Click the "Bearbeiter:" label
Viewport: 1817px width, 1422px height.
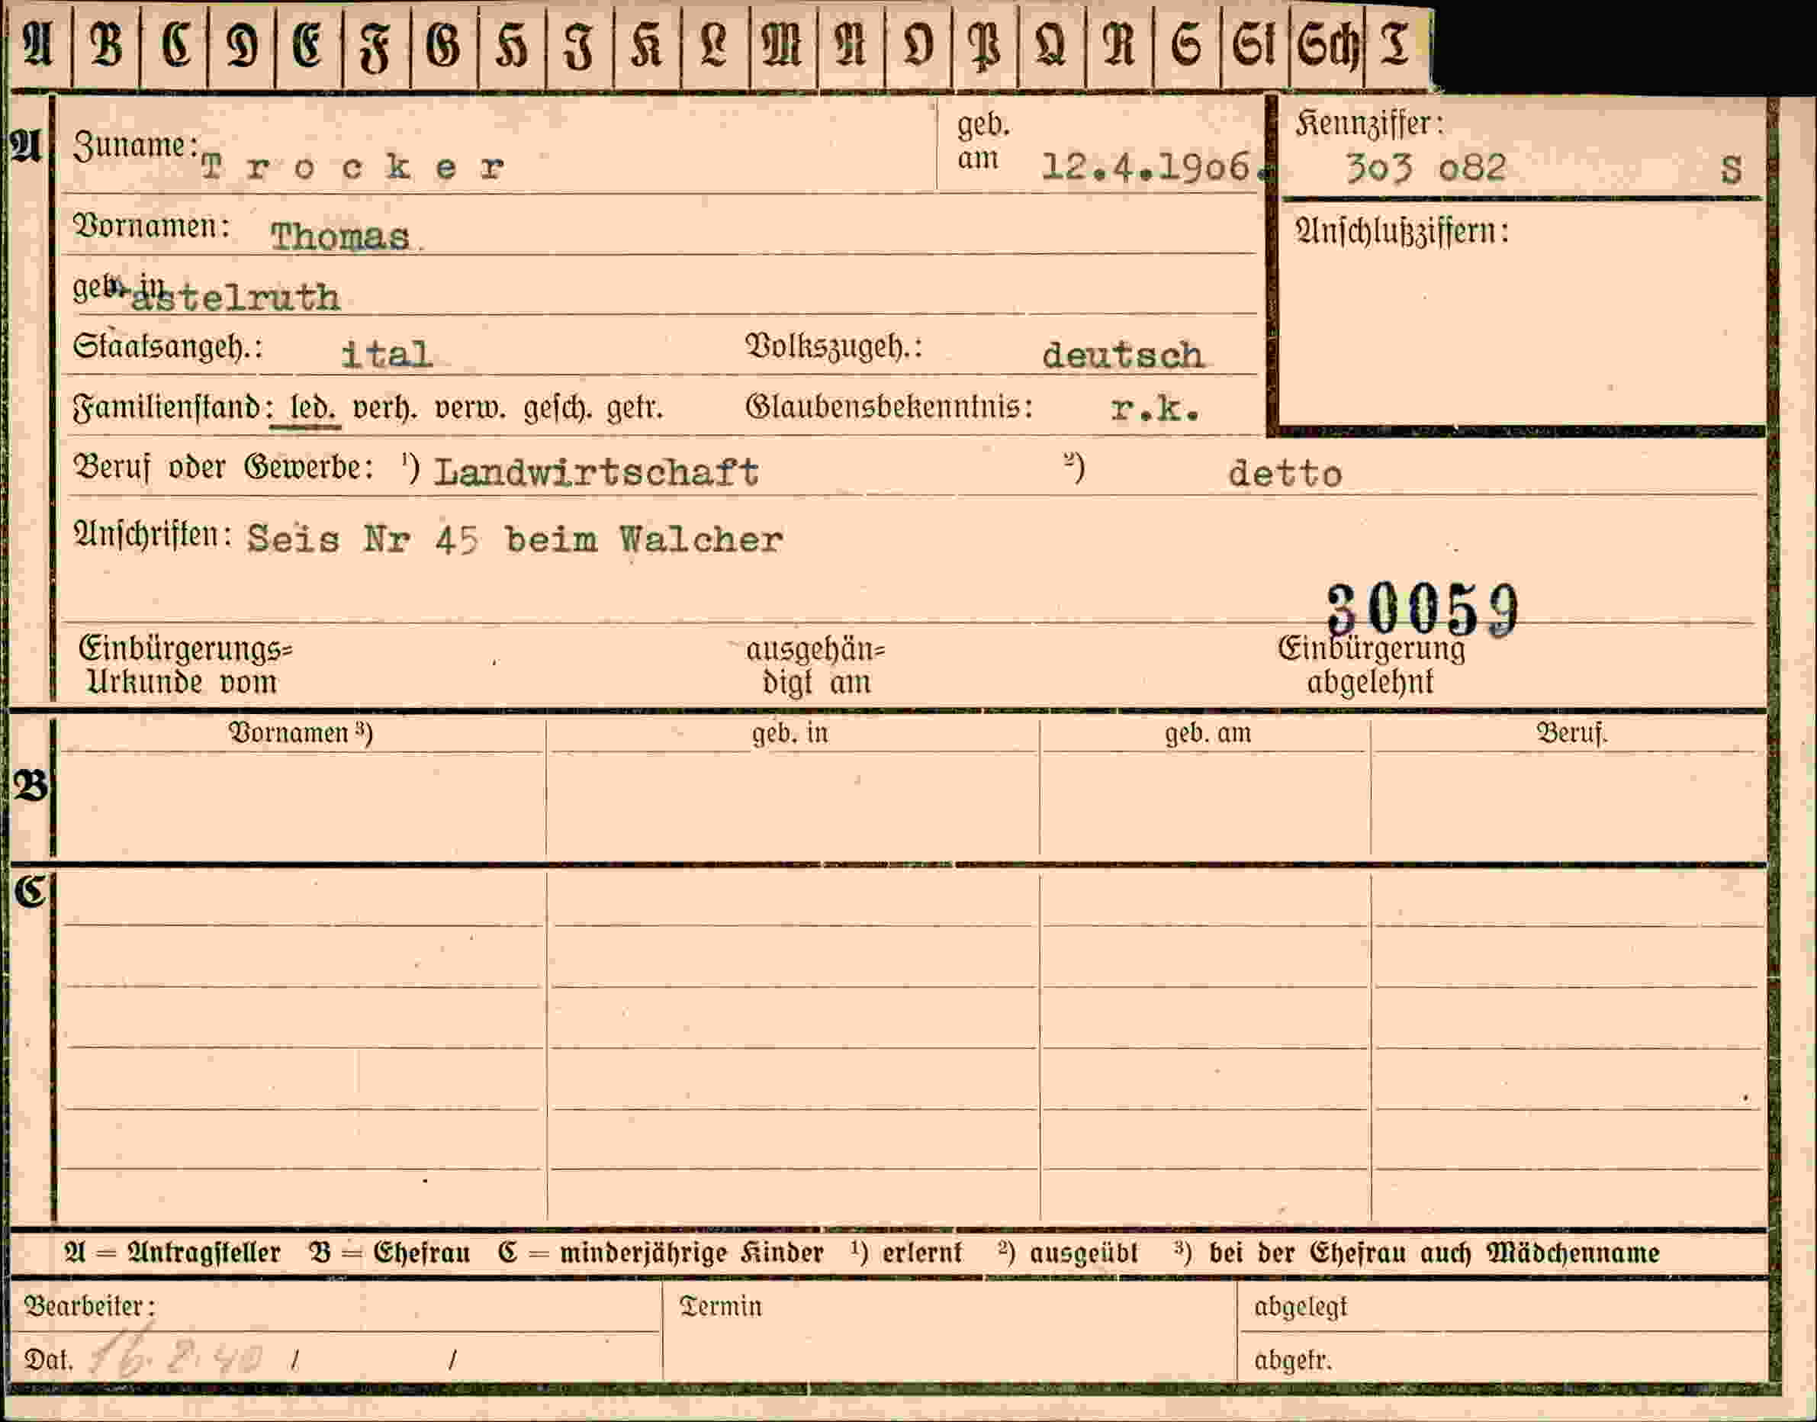point(90,1306)
